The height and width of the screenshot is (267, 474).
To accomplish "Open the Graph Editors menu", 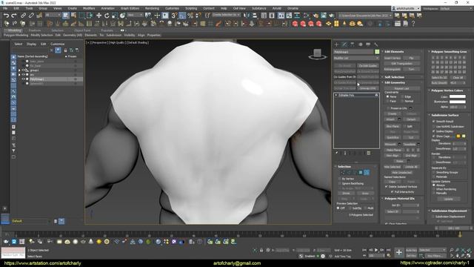I will pos(130,8).
